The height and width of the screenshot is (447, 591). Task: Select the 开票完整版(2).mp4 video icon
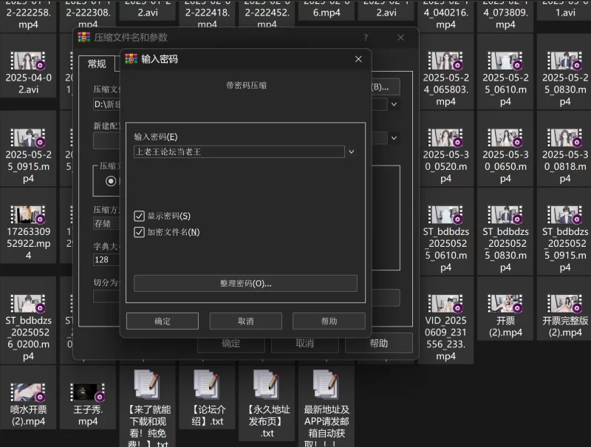565,302
